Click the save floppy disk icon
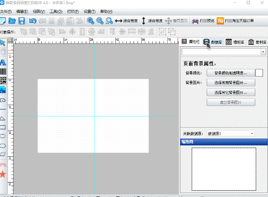 click(x=22, y=21)
